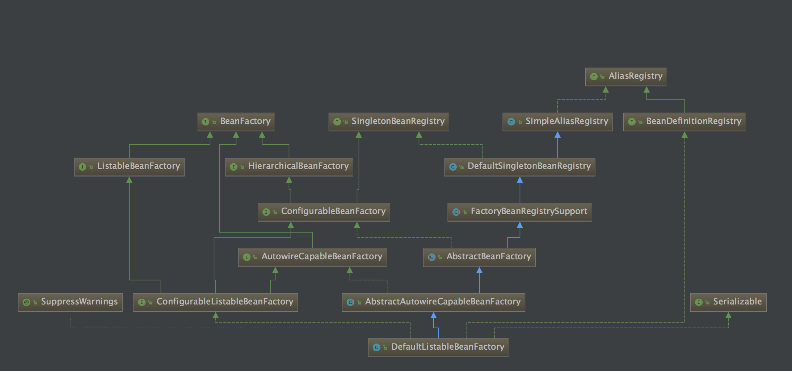Click the ConfigurableListableBeanFactory interface icon
This screenshot has width=792, height=371.
(x=142, y=302)
